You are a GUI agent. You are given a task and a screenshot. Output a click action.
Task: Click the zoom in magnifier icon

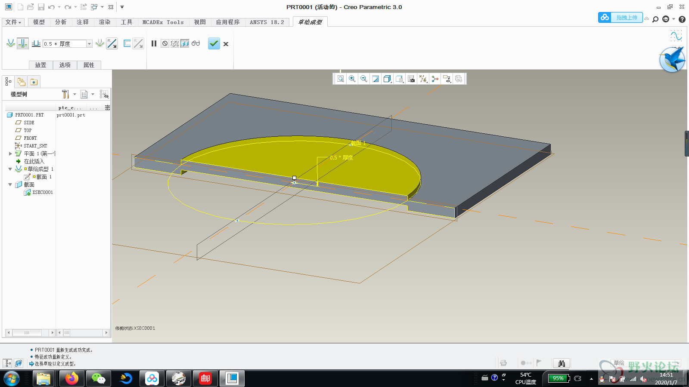click(x=352, y=79)
